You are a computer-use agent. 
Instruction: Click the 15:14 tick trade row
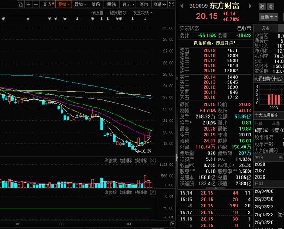click(x=216, y=193)
